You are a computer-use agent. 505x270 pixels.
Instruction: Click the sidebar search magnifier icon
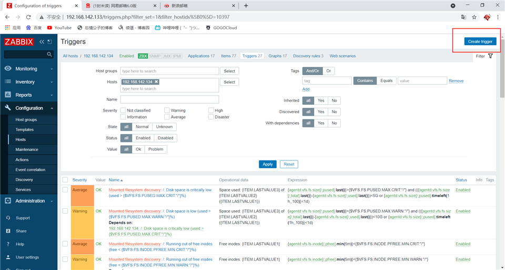[49, 54]
